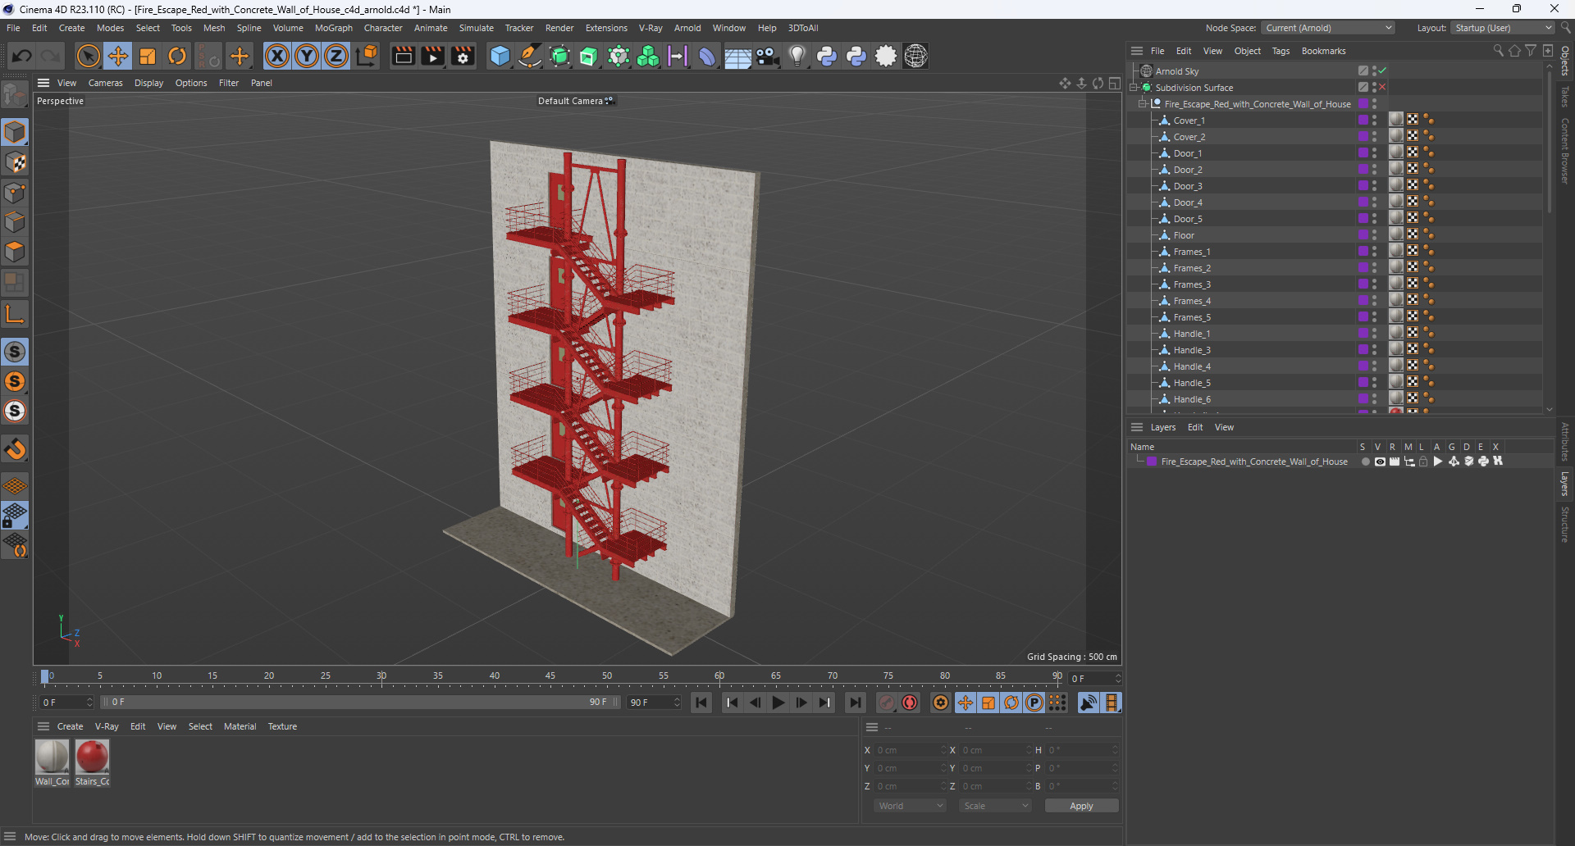Click the globe icon in toolbar
This screenshot has width=1575, height=846.
point(915,56)
